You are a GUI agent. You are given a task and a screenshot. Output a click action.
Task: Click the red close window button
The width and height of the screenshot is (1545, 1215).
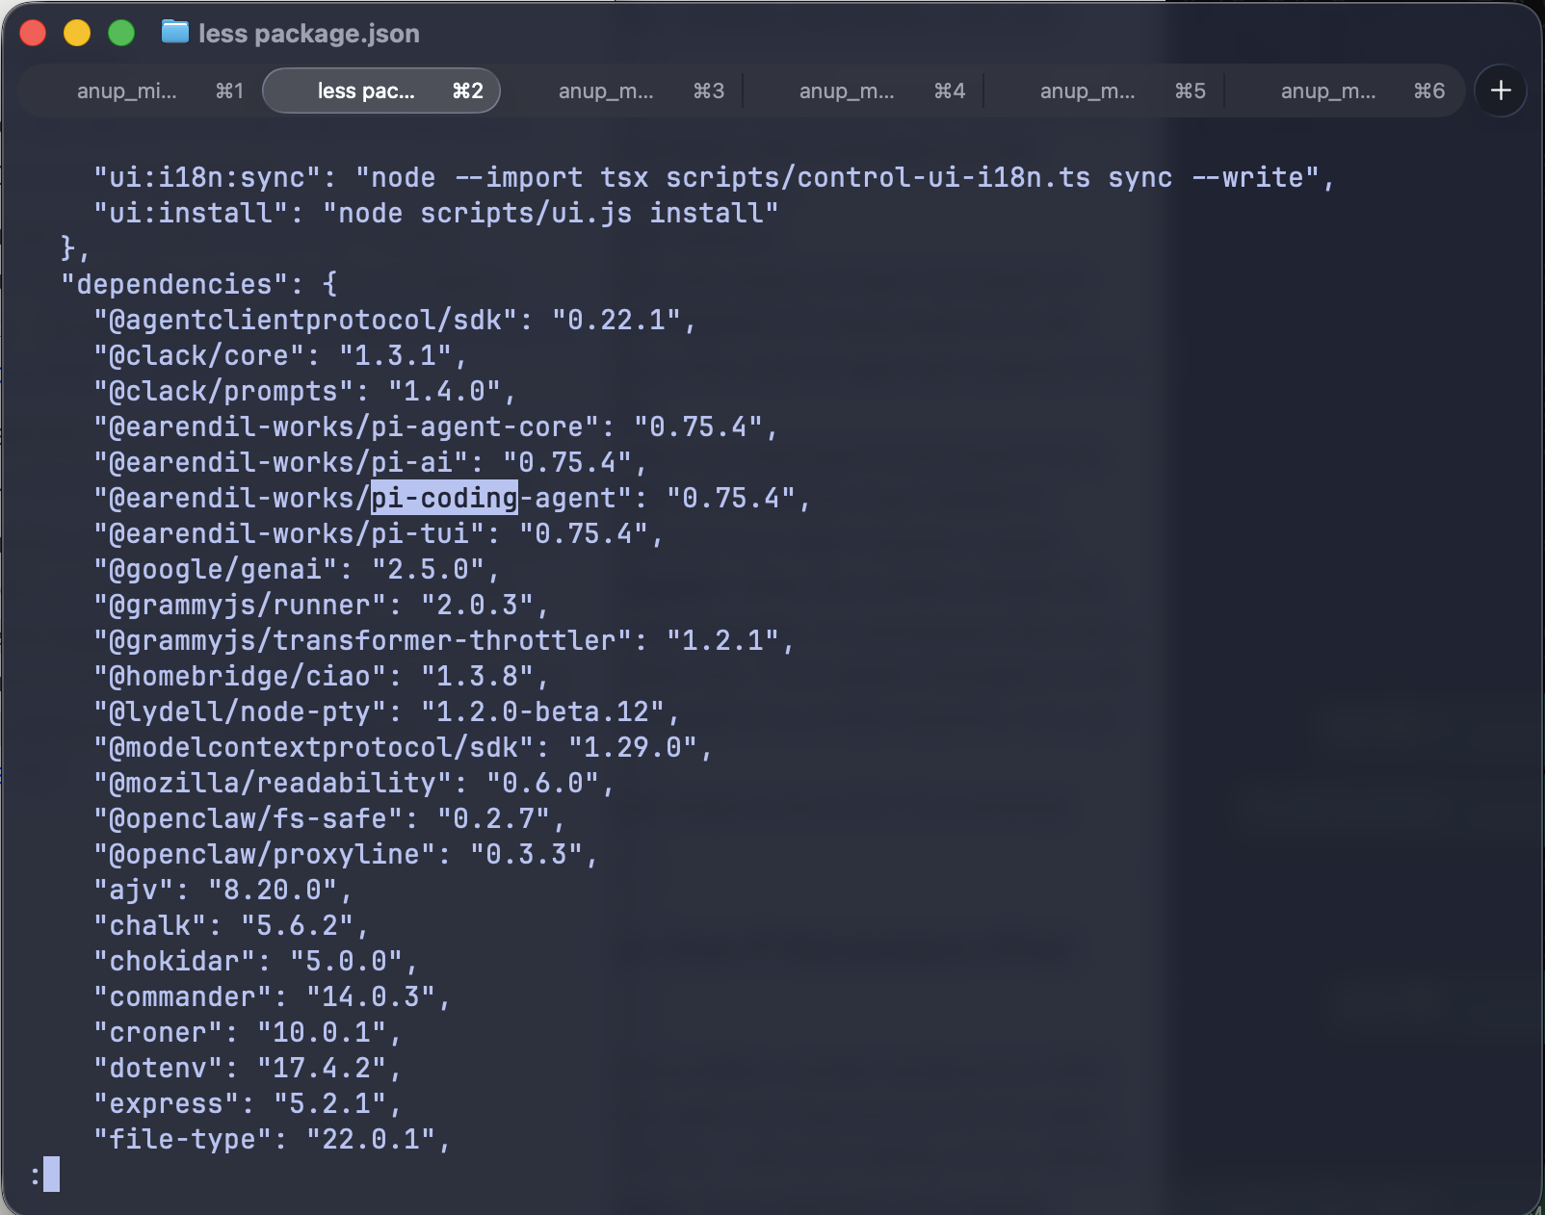click(x=33, y=33)
